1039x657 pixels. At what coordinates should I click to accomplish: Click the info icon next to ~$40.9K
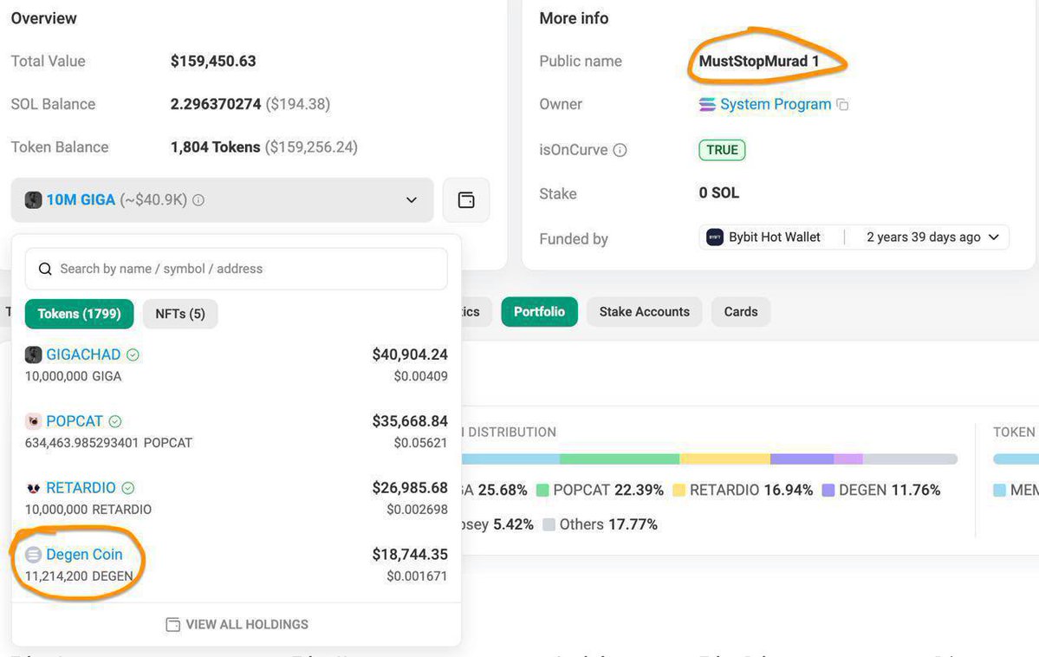point(198,199)
